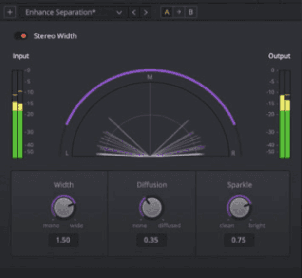Add a new preset with plus button
Image resolution: width=302 pixels, height=278 pixels.
coord(10,12)
